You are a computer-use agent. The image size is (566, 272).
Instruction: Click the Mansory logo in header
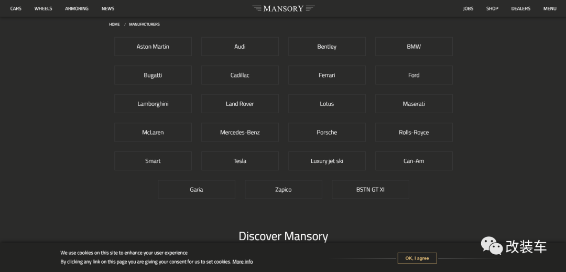[284, 8]
